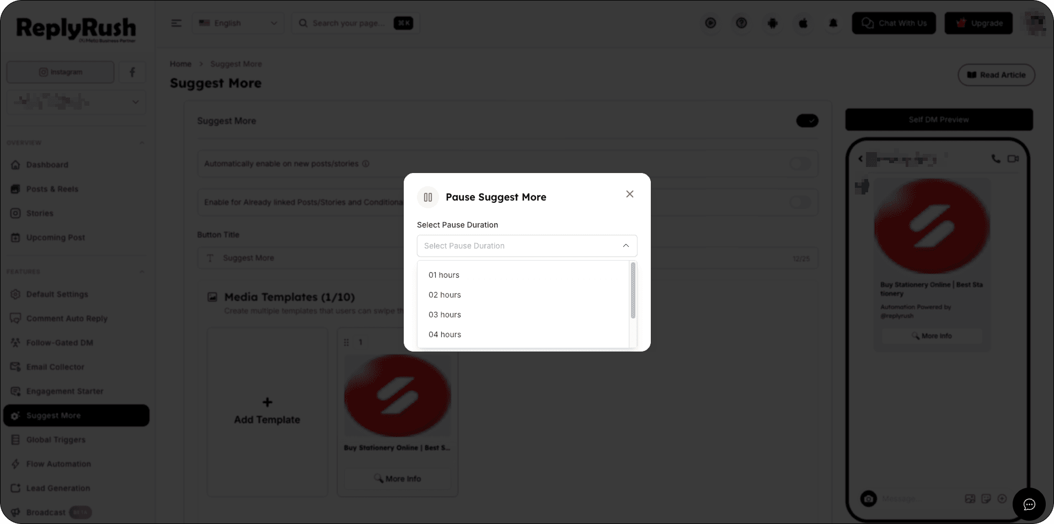Click the pause icon in dialog header
The width and height of the screenshot is (1054, 524).
[x=427, y=197]
